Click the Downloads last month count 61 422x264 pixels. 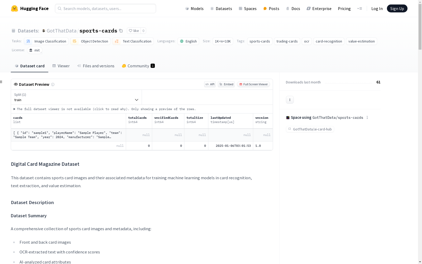coord(378,82)
